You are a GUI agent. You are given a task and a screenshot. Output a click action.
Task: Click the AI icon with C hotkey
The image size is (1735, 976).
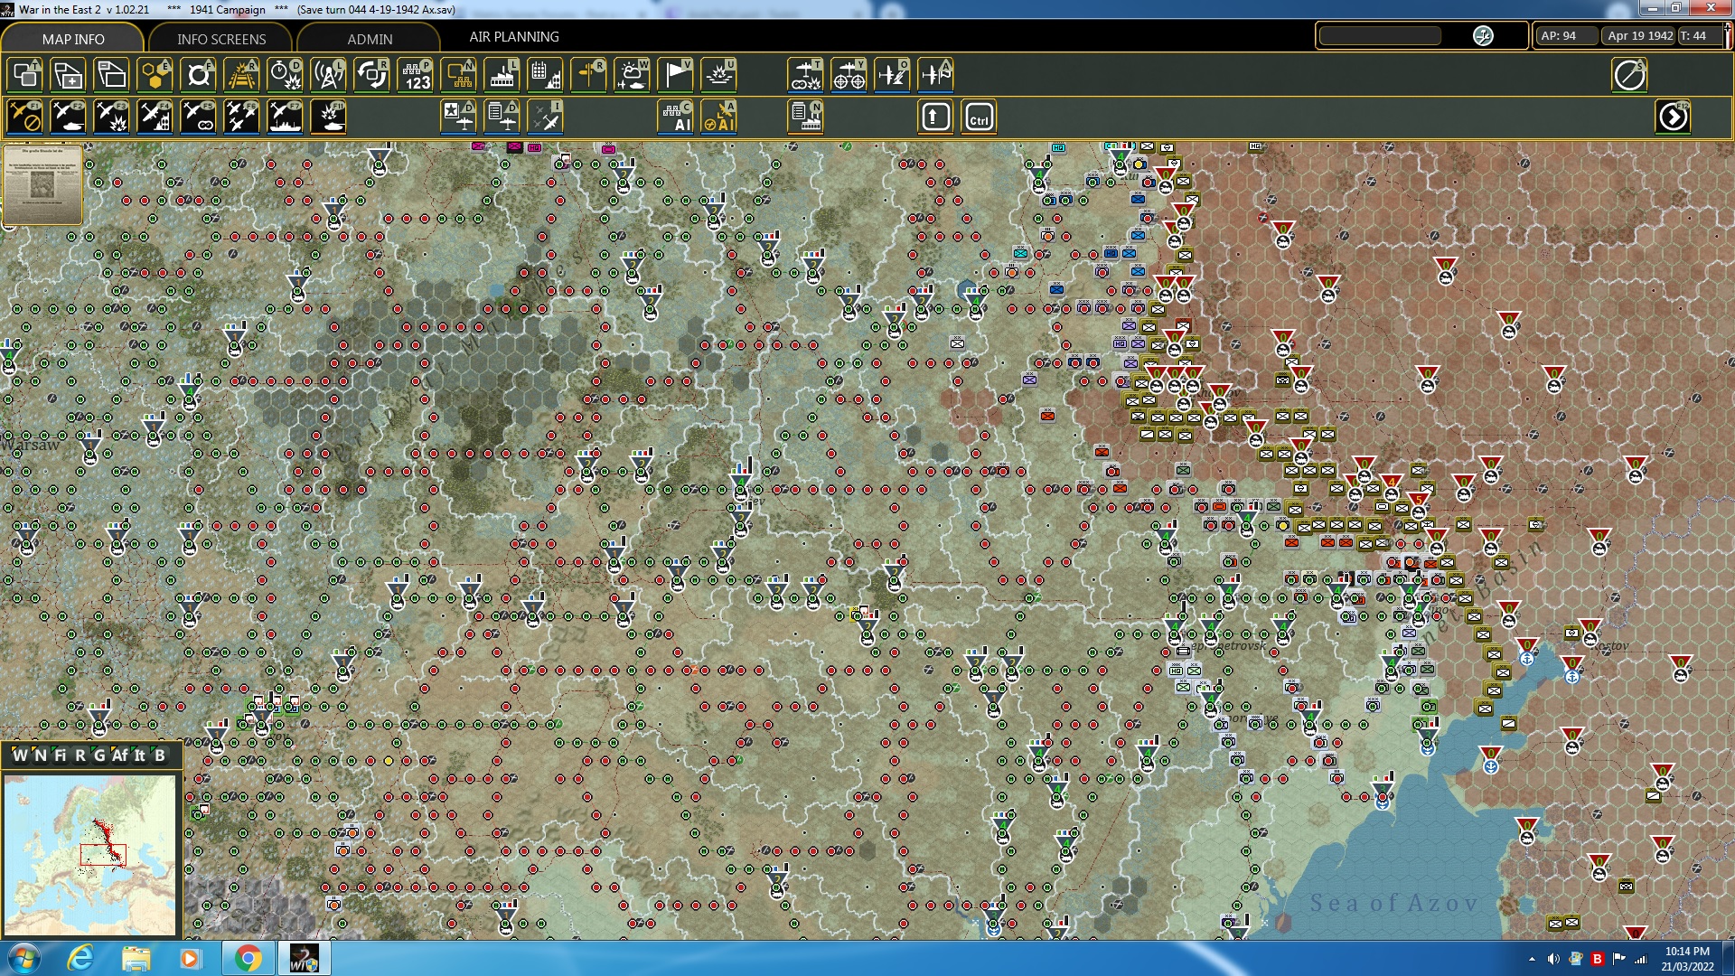[676, 117]
